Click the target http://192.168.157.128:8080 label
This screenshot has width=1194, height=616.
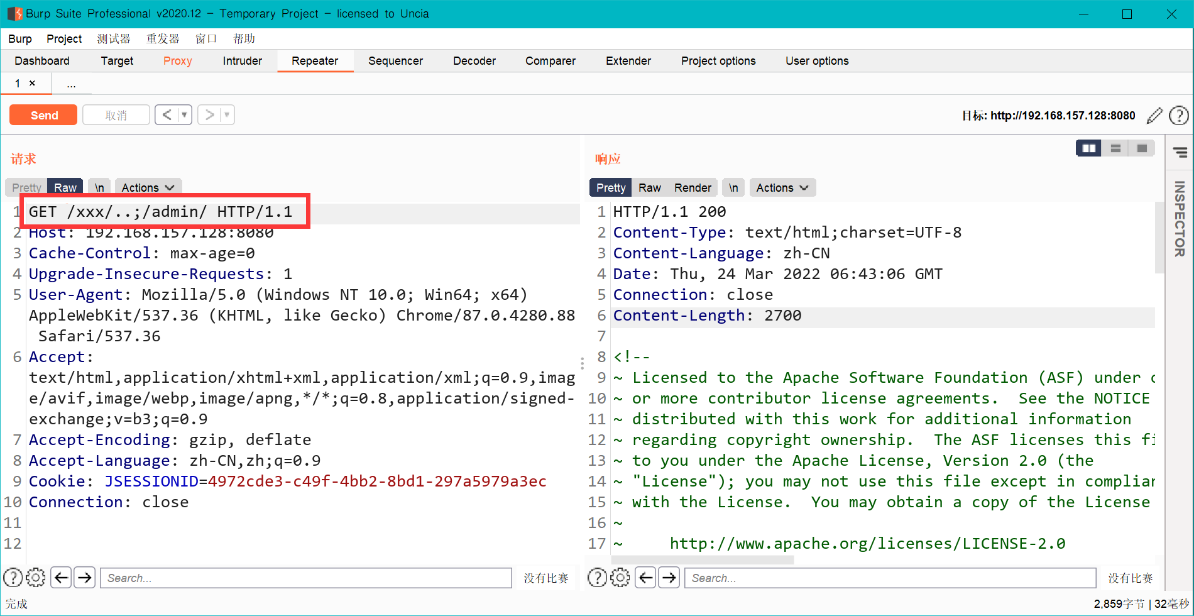coord(1063,116)
